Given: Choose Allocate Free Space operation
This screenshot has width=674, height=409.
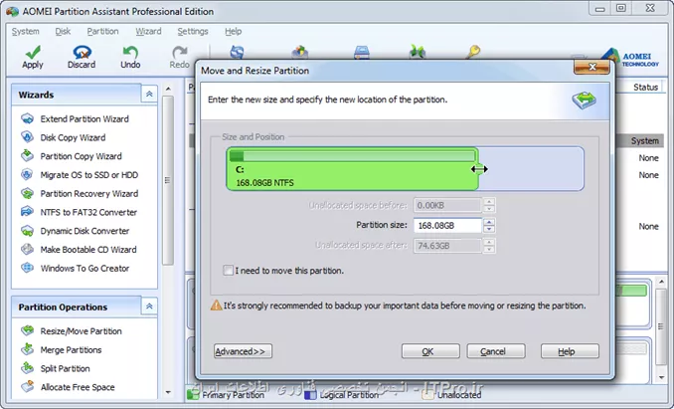Looking at the screenshot, I should click(x=78, y=387).
